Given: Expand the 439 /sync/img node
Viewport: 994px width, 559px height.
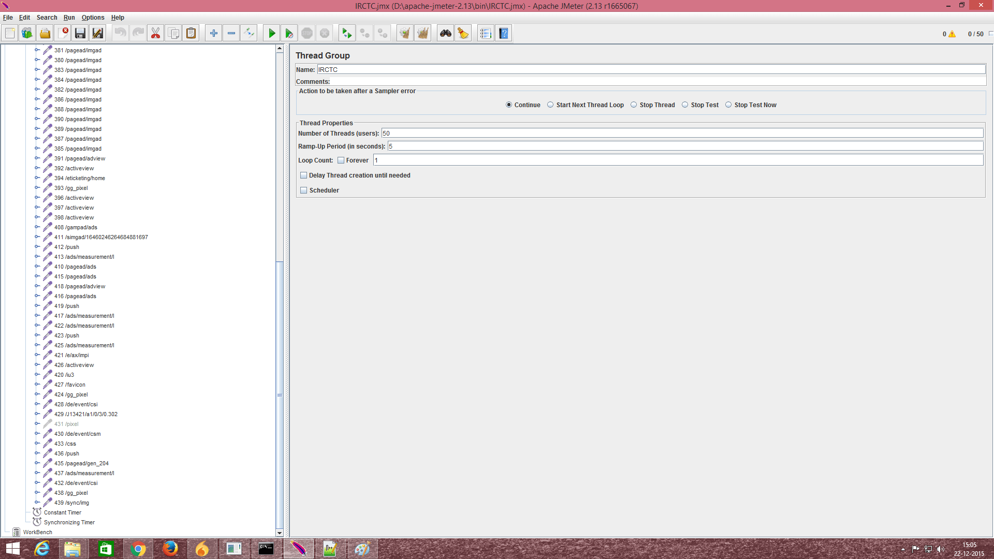Looking at the screenshot, I should [x=37, y=503].
